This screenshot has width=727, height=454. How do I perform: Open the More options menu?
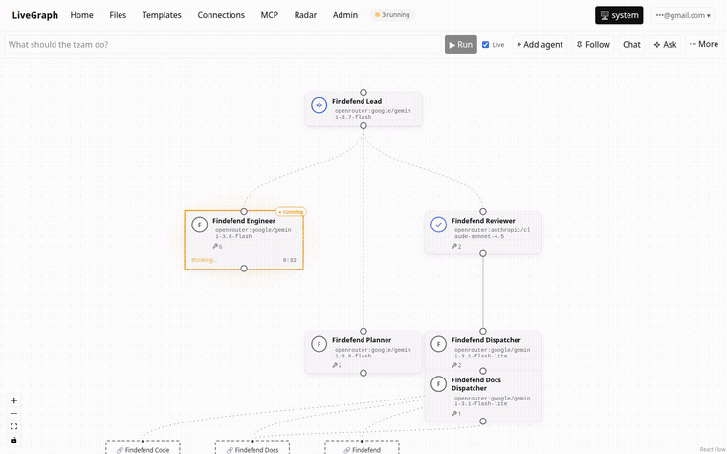[x=704, y=44]
